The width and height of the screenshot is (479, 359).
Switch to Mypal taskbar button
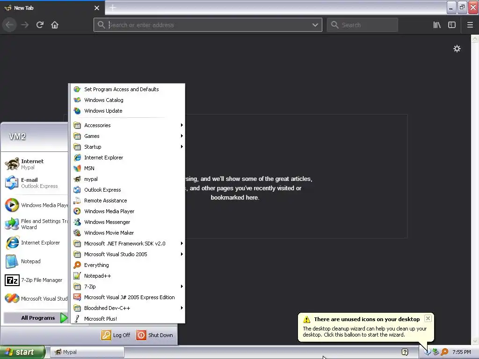(87, 352)
